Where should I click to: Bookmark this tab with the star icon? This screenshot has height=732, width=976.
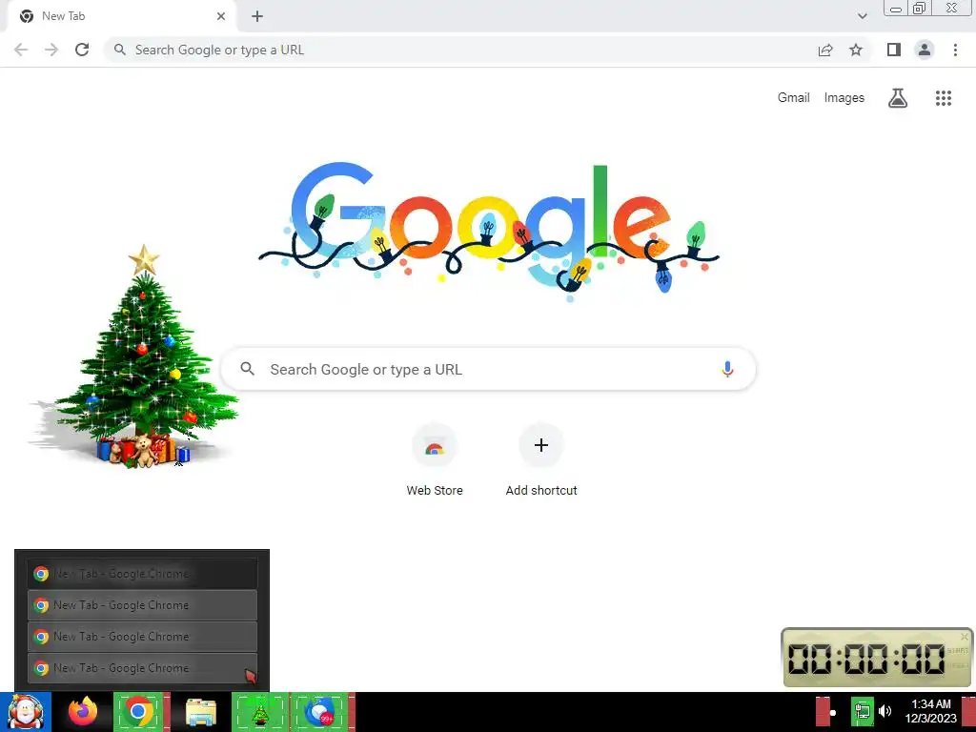coord(856,50)
